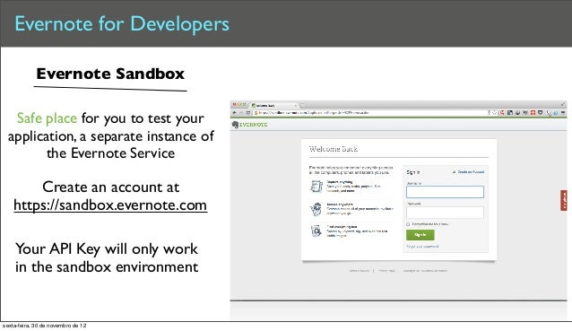Click the red feedback tab on right edge
The image size is (572, 331).
pos(564,200)
